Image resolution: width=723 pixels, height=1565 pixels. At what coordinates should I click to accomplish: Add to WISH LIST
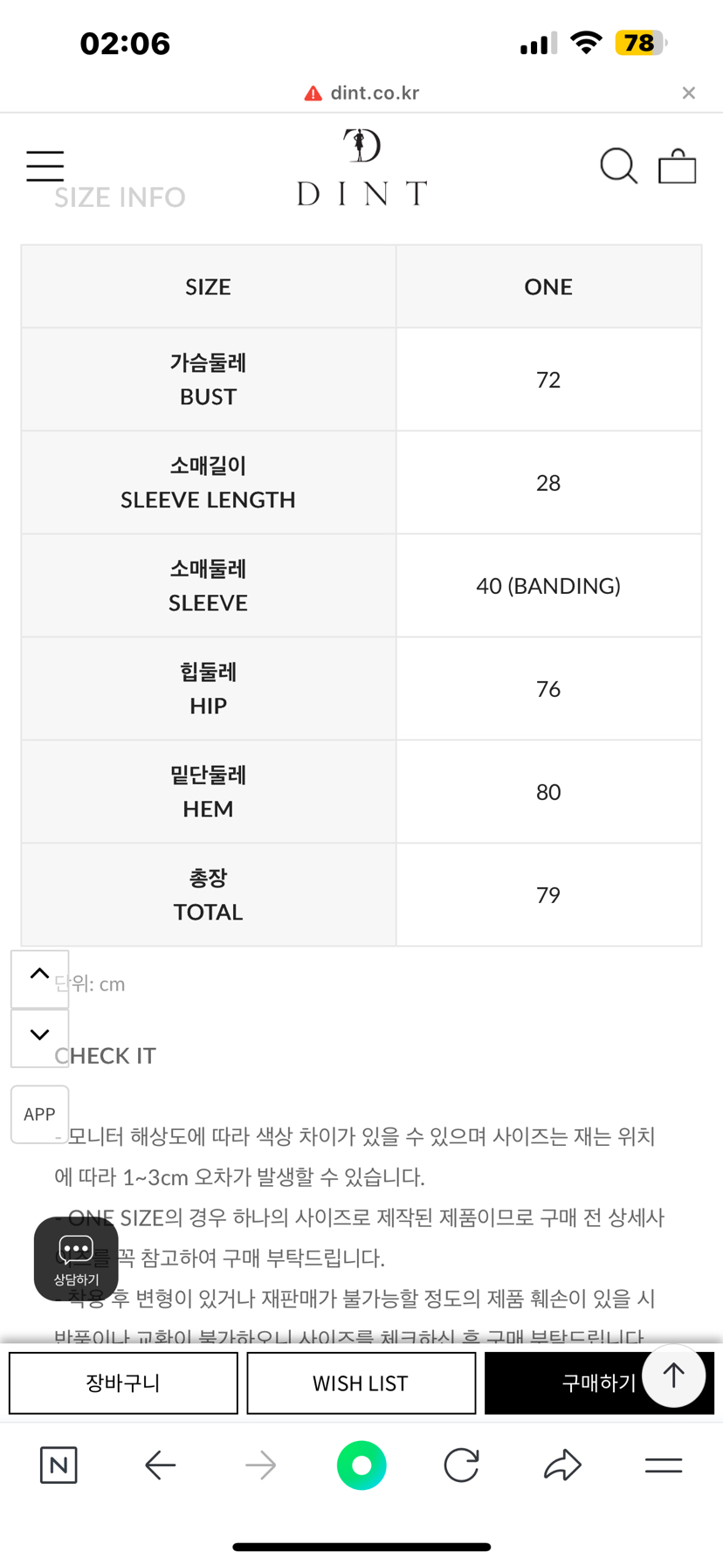click(361, 1383)
